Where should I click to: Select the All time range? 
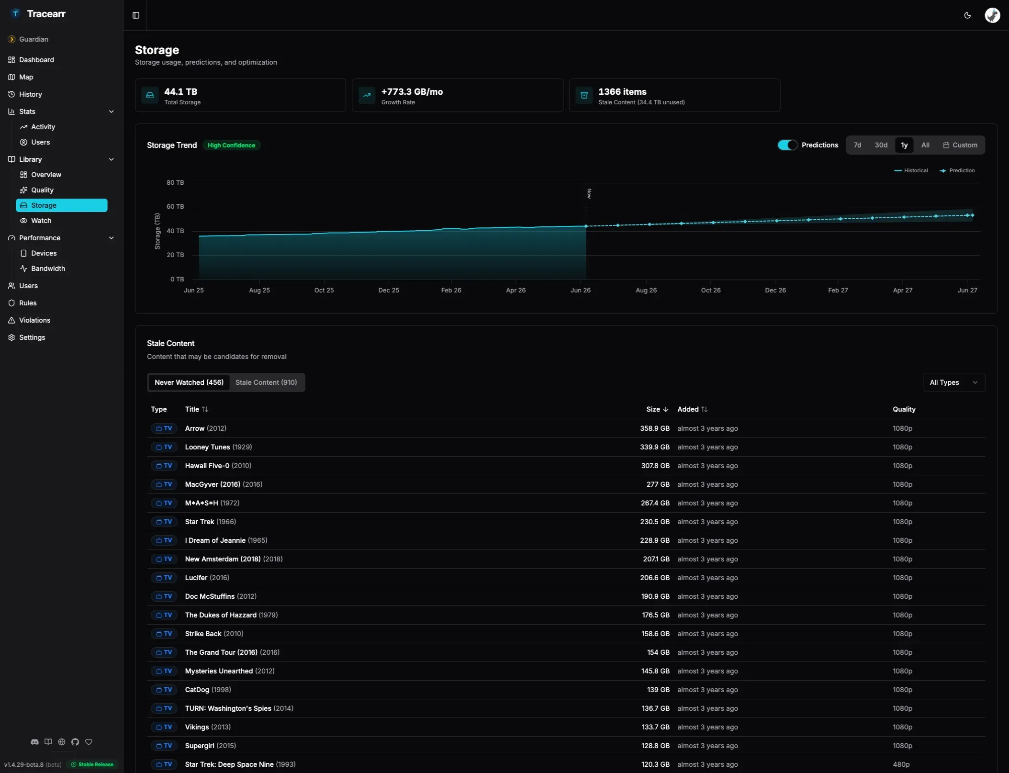(x=925, y=145)
